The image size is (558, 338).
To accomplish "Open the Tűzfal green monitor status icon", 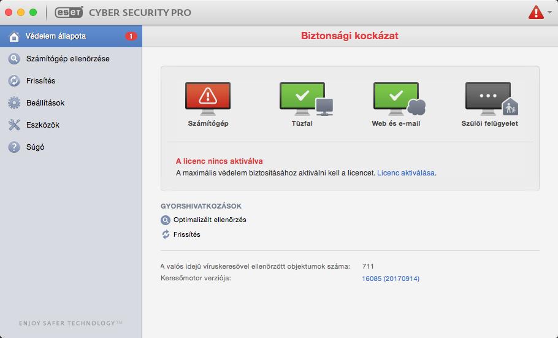I will [x=306, y=99].
